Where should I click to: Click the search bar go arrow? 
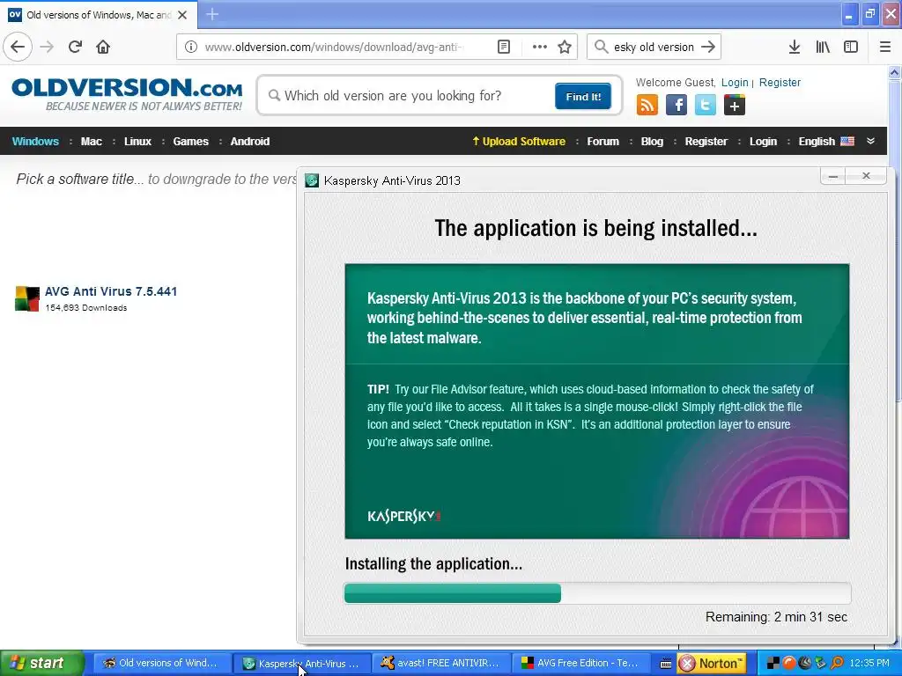click(x=708, y=47)
